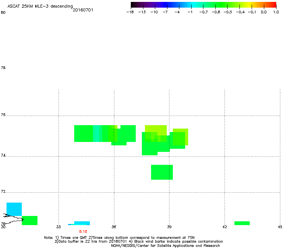Viewport: 283px width, 248px height.
Task: Click the credit "NOAA/NESDIS/Center for Satellite Applications and Research"
Action: (165, 246)
